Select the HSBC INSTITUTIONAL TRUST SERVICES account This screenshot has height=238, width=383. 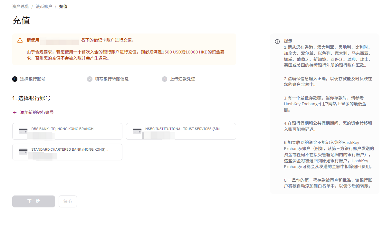coord(181,131)
